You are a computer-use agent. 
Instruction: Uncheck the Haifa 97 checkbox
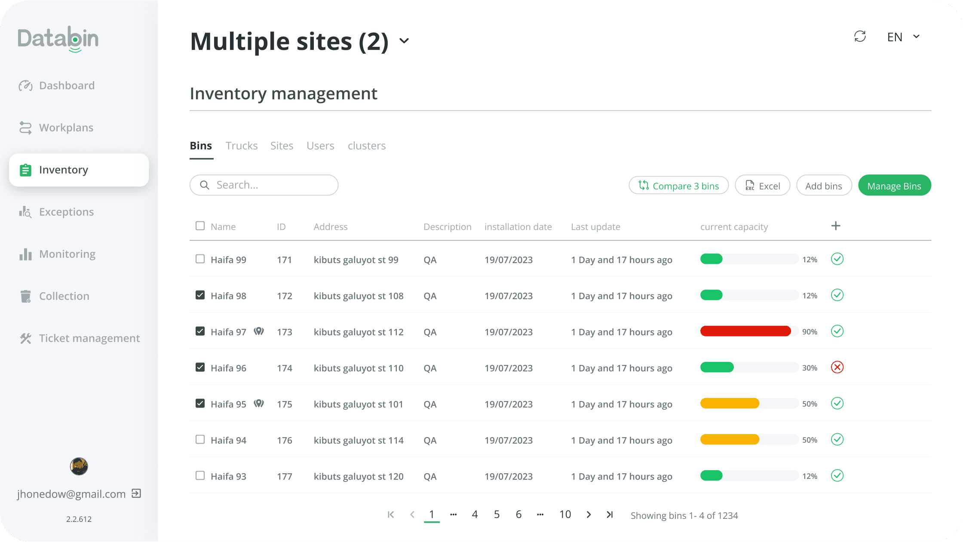(200, 331)
